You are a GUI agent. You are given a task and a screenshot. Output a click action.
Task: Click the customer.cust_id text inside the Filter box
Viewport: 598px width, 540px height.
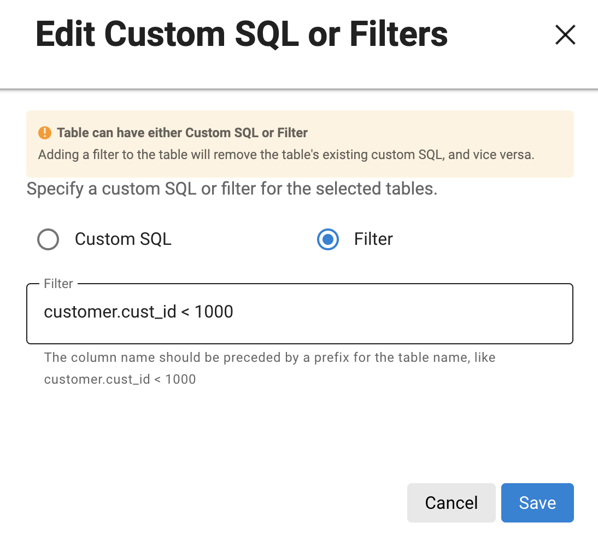pos(110,312)
